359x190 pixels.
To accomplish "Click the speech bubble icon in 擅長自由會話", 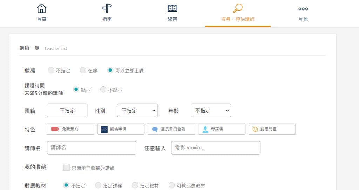I will 155,129.
